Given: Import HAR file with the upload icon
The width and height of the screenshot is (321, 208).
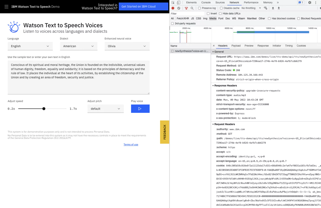Looking at the screenshot, I should click(273, 8).
